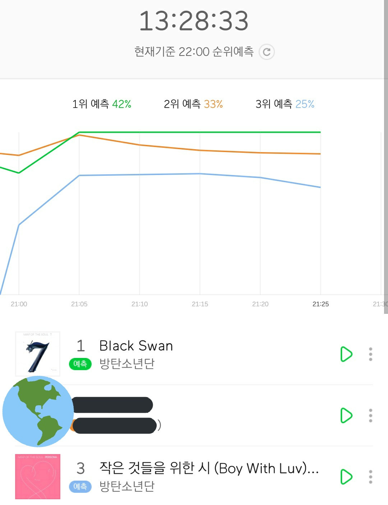Open more options for Black Swan
This screenshot has height=505, width=388.
(370, 354)
